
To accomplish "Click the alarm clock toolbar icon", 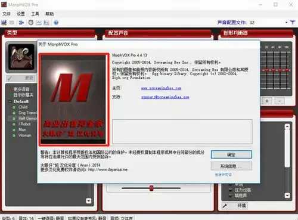I will point(31,23).
